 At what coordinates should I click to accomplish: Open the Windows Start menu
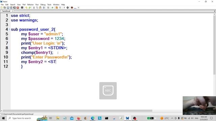3,118
